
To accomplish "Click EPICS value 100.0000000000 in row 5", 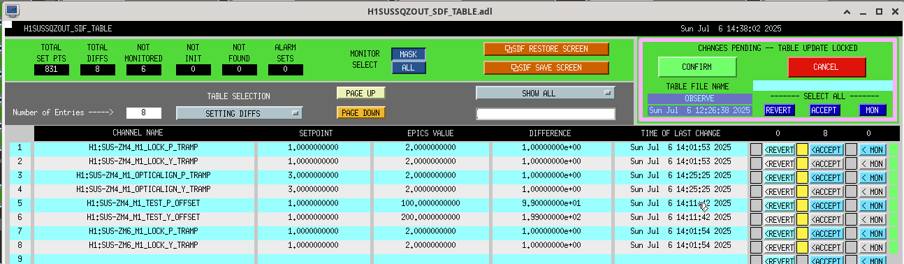I will click(430, 203).
